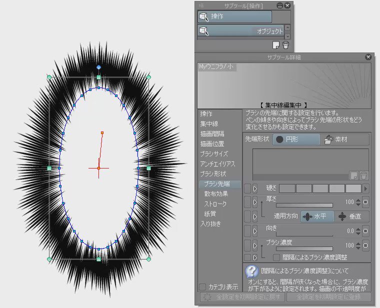380x308 pixels.
Task: Open the 描画間隔 category
Action: [x=212, y=134]
